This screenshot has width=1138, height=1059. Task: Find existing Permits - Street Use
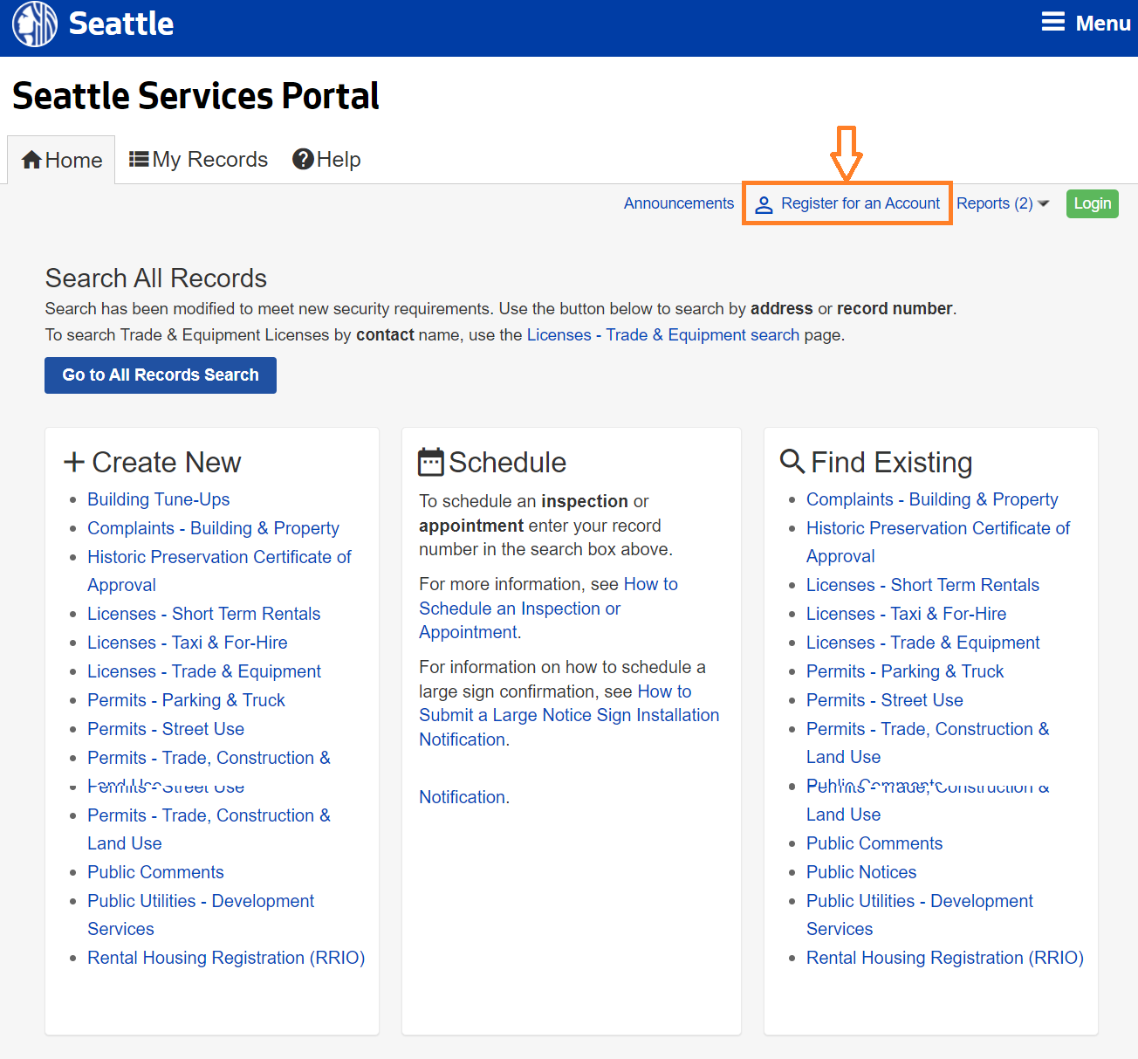coord(885,700)
